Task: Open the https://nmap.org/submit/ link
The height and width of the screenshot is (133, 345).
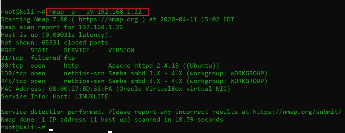Action: (x=297, y=112)
